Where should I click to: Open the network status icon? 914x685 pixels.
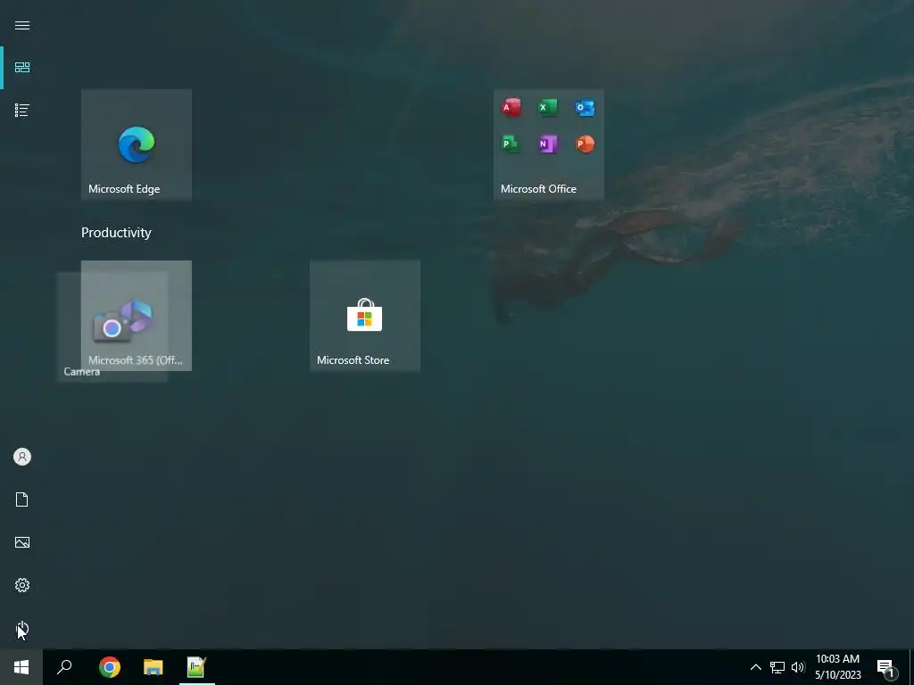point(777,667)
